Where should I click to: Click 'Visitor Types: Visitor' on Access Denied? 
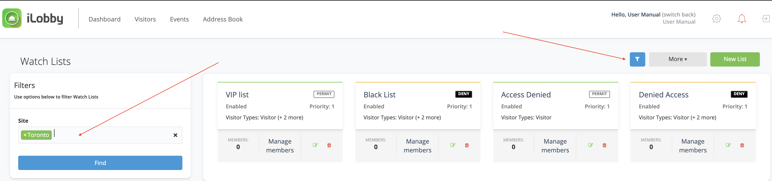pos(526,117)
